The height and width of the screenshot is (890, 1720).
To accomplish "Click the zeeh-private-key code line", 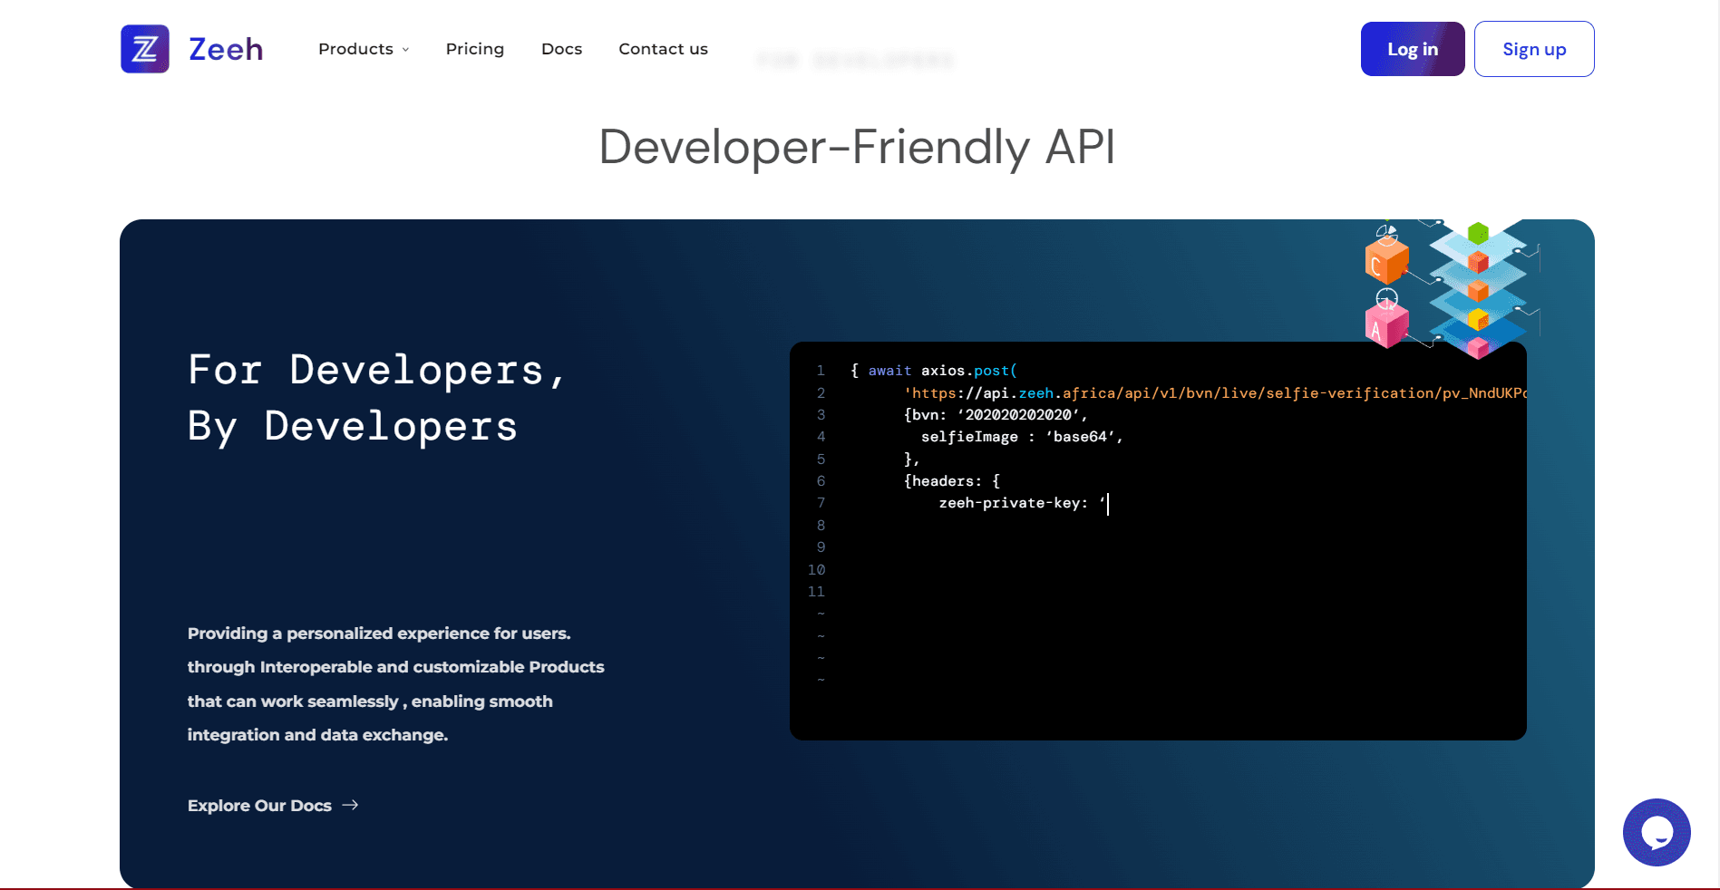I will (1023, 503).
